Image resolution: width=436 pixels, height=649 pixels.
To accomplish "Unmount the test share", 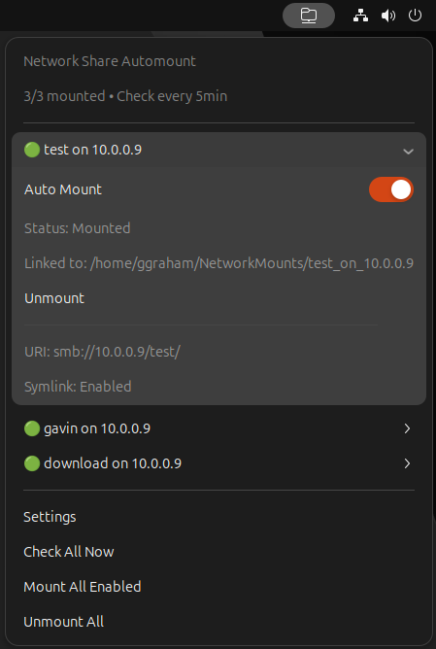I will coord(54,298).
